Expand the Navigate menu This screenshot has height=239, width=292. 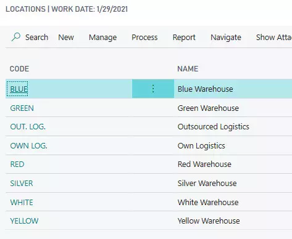coord(226,38)
